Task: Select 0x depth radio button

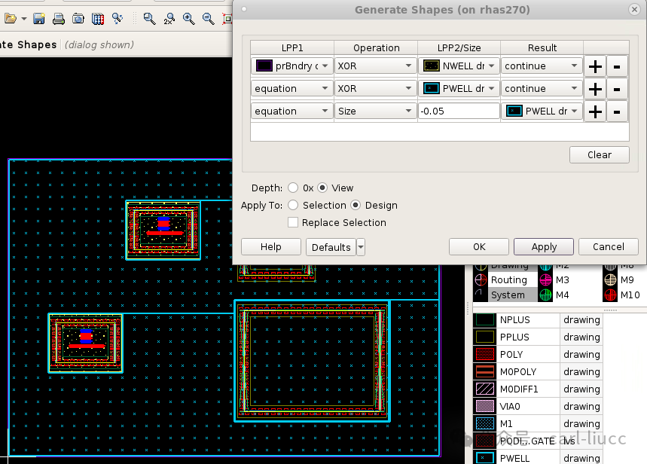Action: click(293, 188)
